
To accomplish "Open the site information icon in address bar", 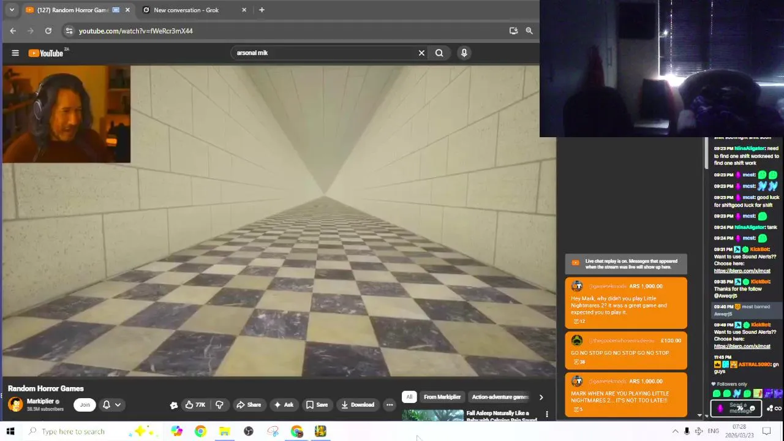I will tap(69, 31).
